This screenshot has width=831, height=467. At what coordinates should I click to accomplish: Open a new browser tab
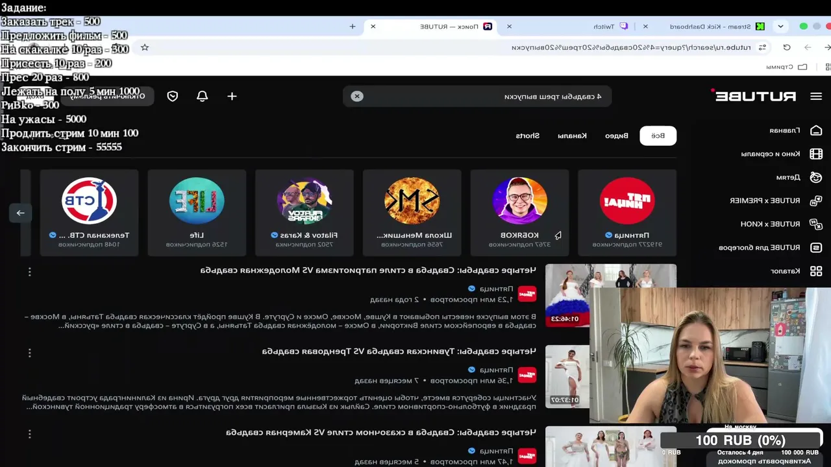353,27
